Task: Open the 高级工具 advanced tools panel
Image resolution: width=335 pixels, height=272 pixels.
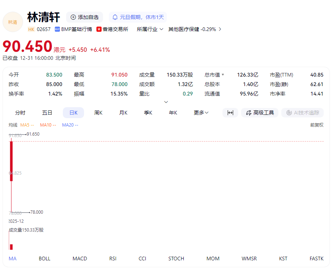Action: [259, 113]
